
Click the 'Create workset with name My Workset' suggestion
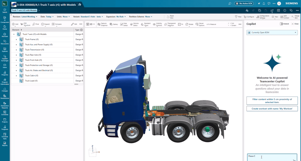pyautogui.click(x=272, y=109)
